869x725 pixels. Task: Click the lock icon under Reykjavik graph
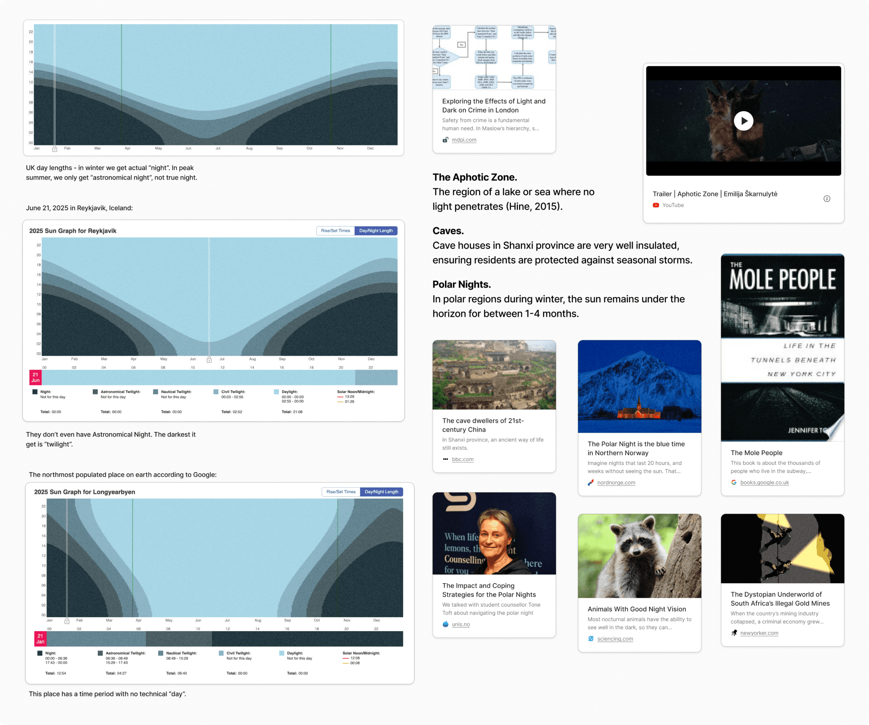(209, 359)
